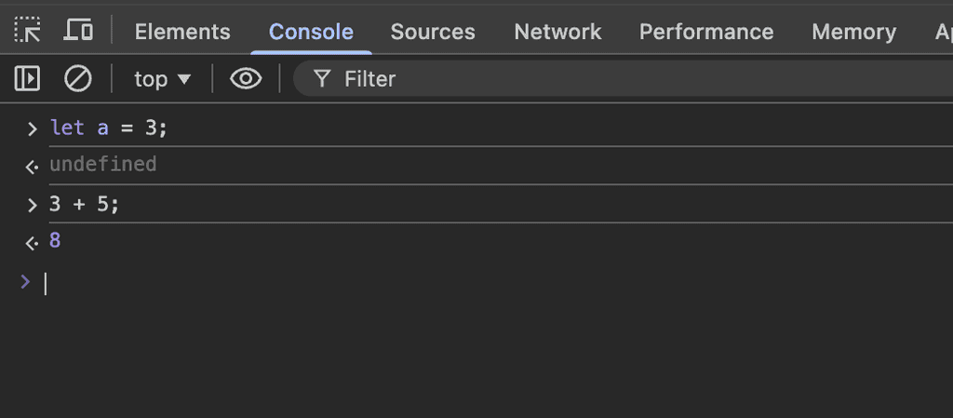Select the 'undefined' result line
Image resolution: width=953 pixels, height=418 pixels.
(x=102, y=165)
